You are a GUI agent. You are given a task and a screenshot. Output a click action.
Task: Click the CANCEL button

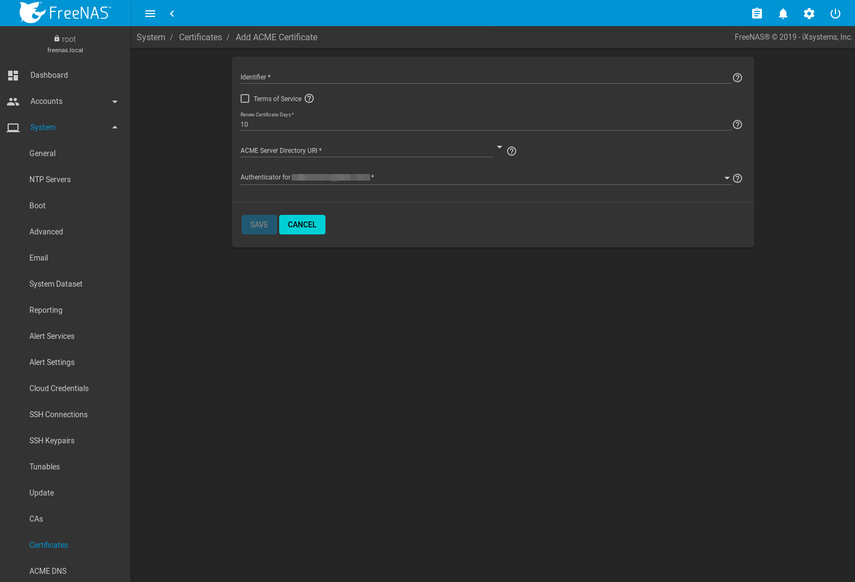(x=302, y=225)
